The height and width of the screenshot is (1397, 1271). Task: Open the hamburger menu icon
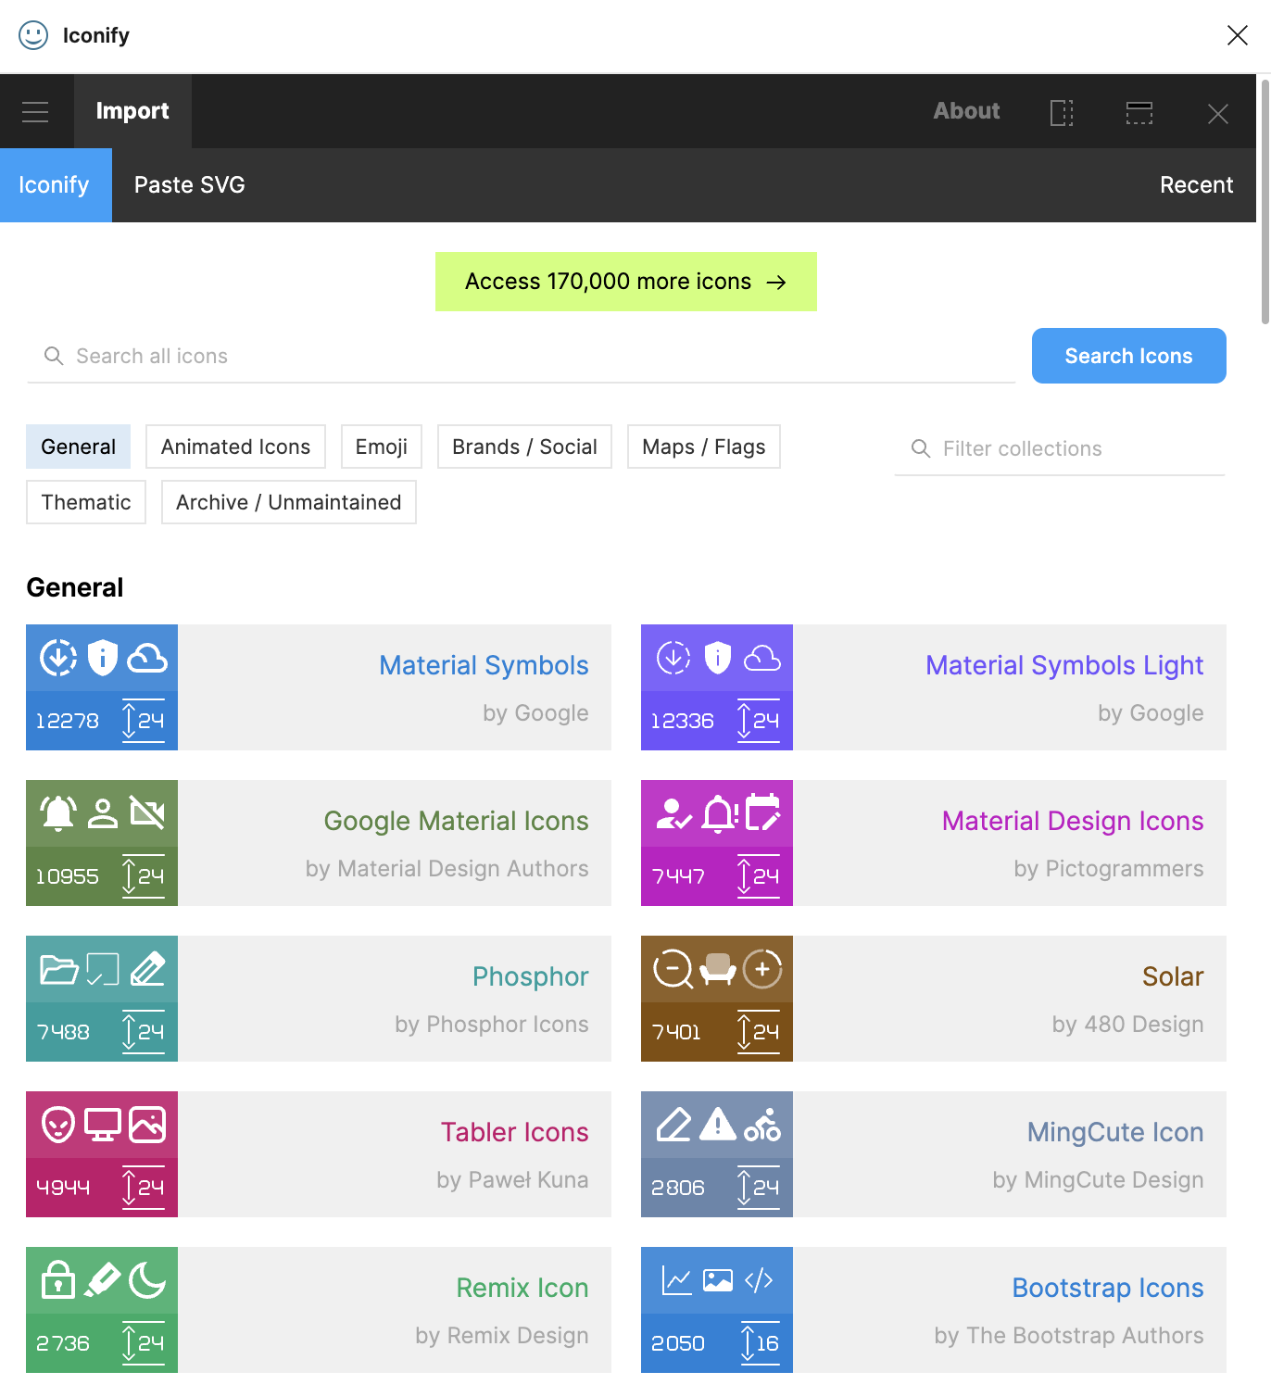[x=35, y=112]
